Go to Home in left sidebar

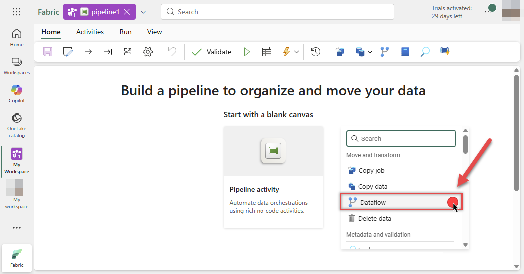[17, 38]
